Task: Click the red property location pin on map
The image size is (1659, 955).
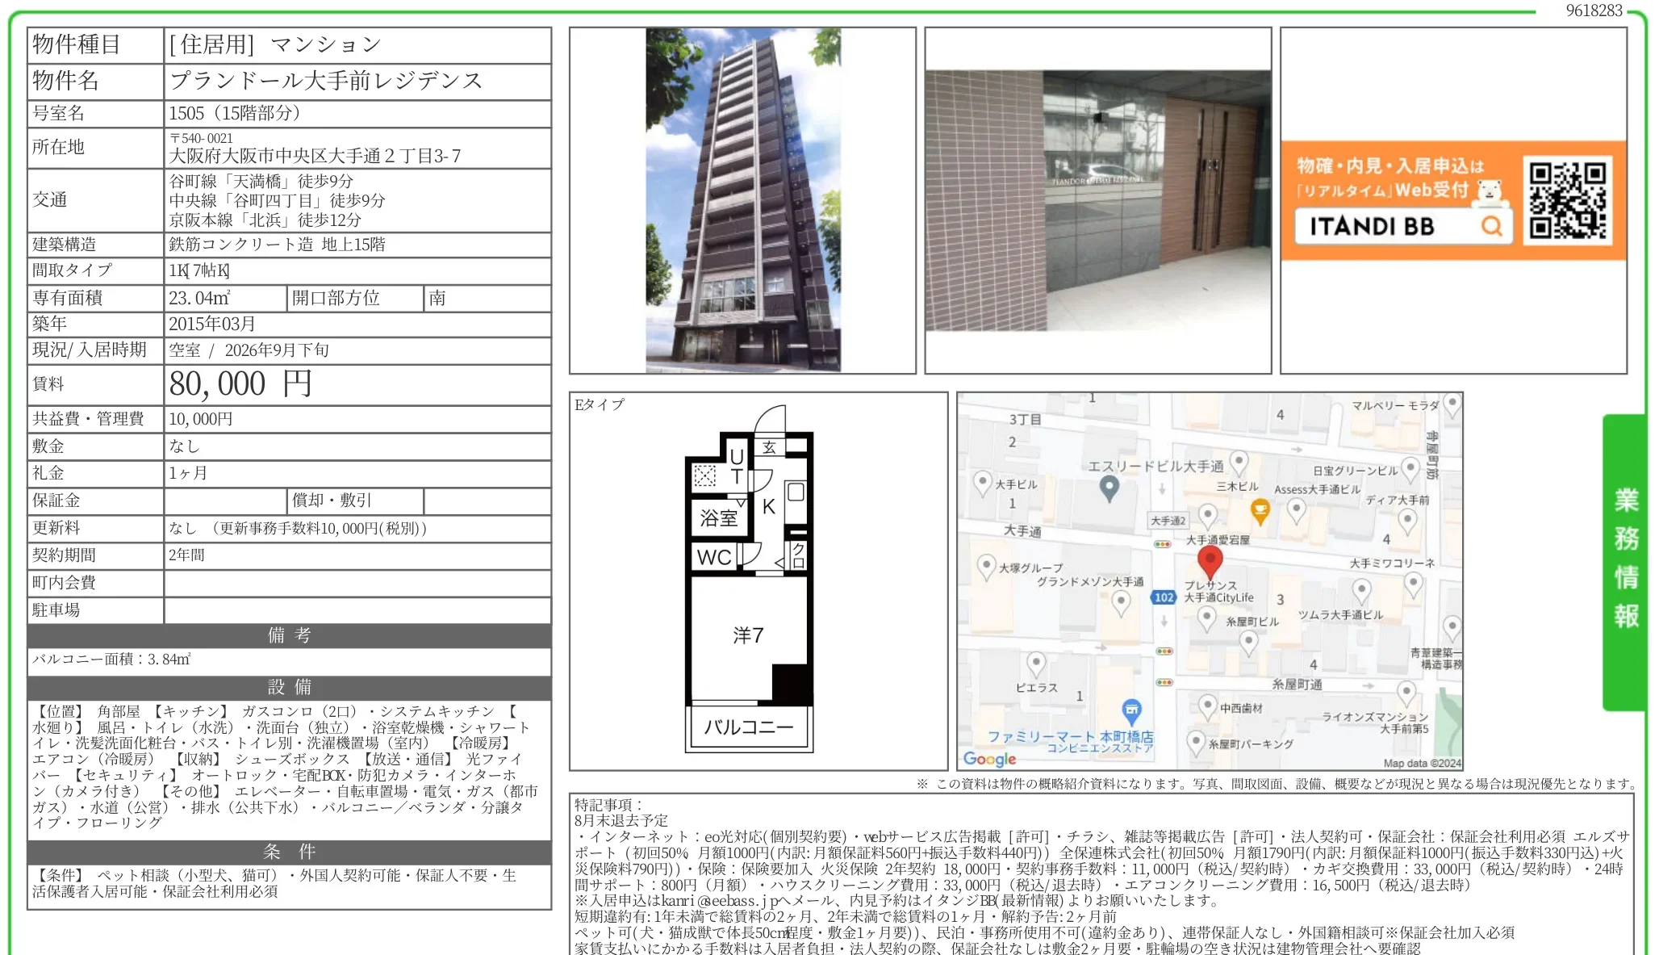Action: pyautogui.click(x=1209, y=562)
